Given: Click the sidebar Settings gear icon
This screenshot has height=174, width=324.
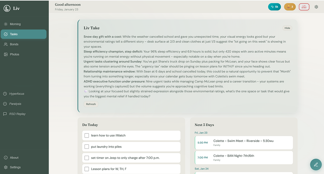Looking at the screenshot, I should click(x=6, y=167).
